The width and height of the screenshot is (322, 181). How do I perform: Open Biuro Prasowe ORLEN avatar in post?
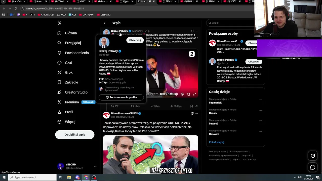click(x=106, y=115)
